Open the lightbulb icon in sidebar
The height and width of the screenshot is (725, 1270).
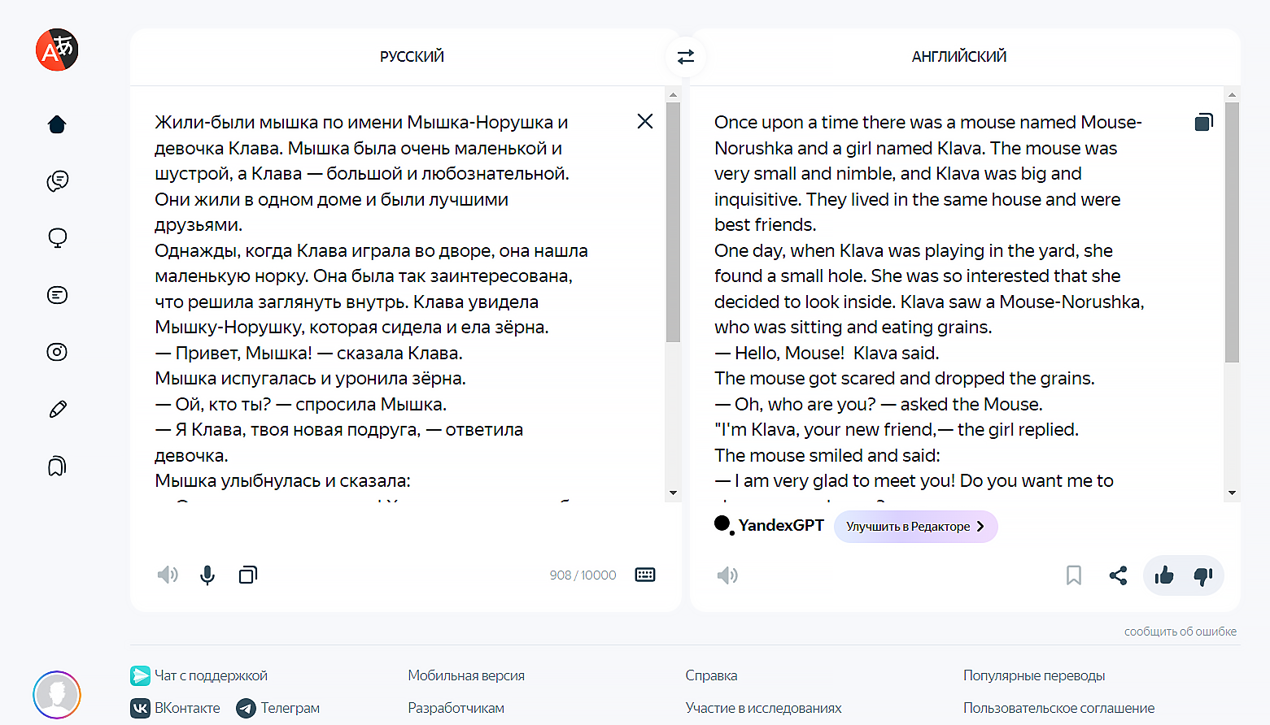coord(57,238)
